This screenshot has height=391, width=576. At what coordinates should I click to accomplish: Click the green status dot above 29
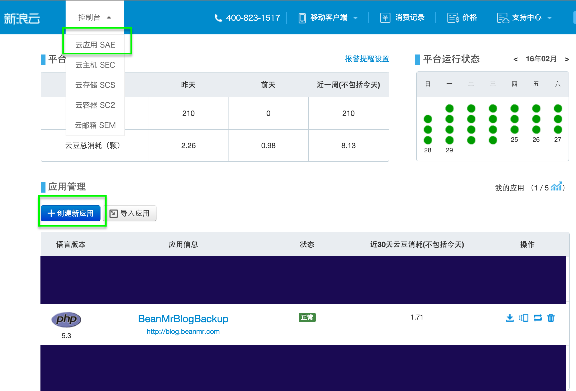coord(449,140)
